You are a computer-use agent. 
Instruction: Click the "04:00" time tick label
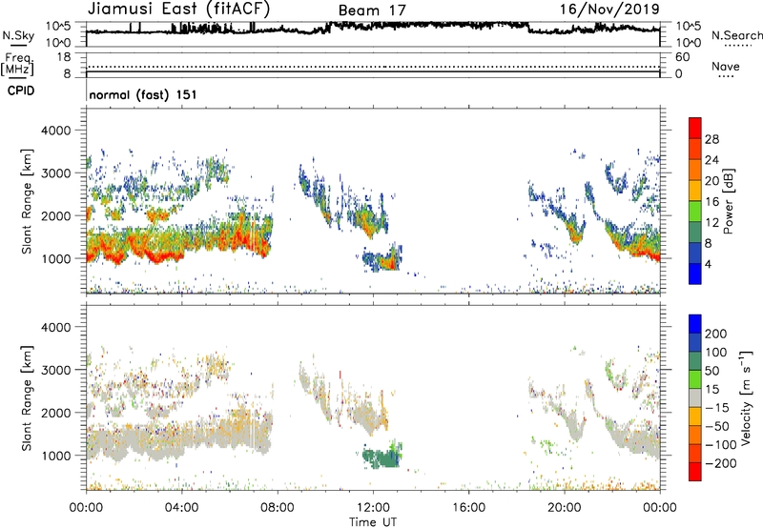(x=181, y=508)
